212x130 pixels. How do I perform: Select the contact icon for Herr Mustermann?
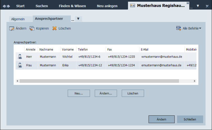[x=20, y=57]
